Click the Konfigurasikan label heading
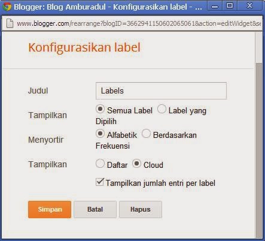Screen dimensions: 265x241 pyautogui.click(x=84, y=47)
